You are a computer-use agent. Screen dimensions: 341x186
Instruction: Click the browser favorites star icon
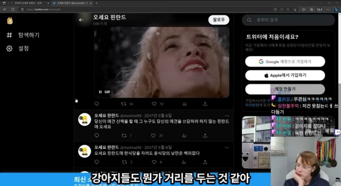click(303, 9)
